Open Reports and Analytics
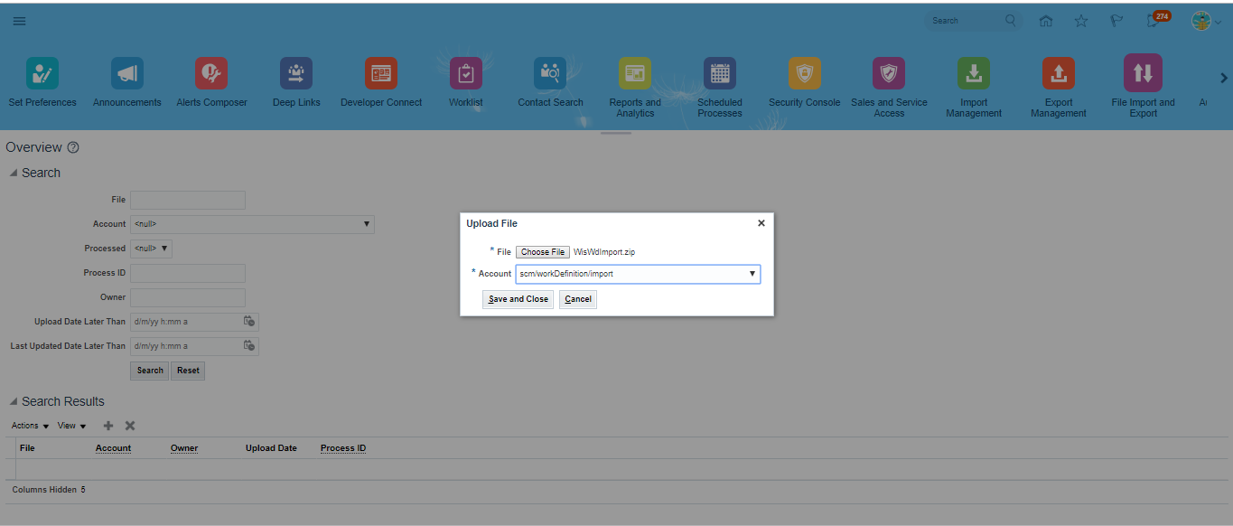Screen dimensions: 1233x526 634,73
